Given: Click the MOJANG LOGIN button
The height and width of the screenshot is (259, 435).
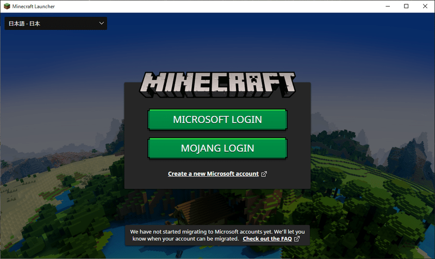Looking at the screenshot, I should coord(217,148).
